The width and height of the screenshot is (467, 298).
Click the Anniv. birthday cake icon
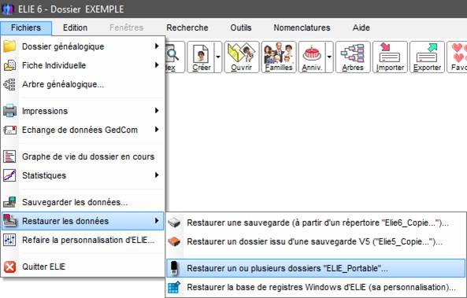pos(312,57)
